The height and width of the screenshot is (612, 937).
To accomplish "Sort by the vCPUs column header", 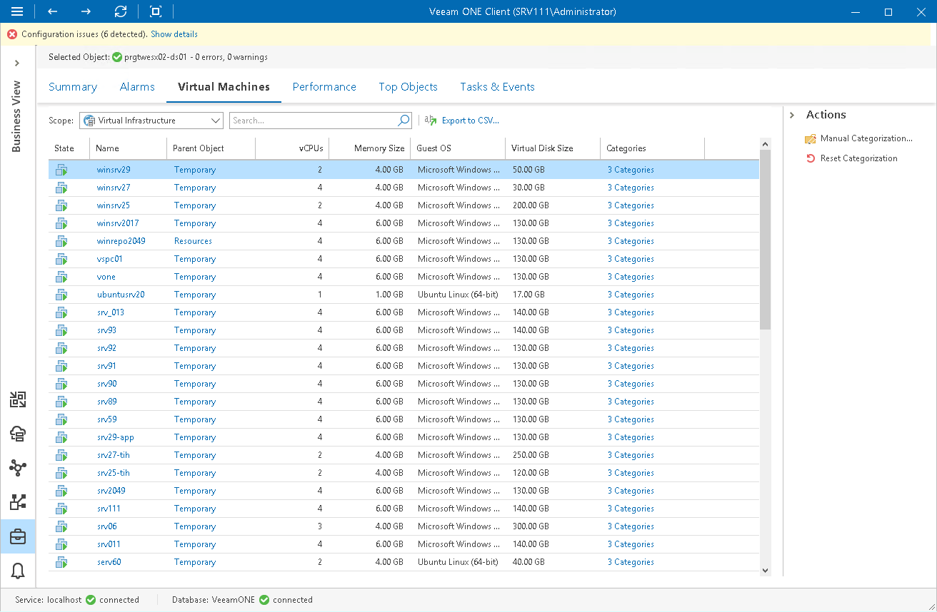I will (292, 148).
